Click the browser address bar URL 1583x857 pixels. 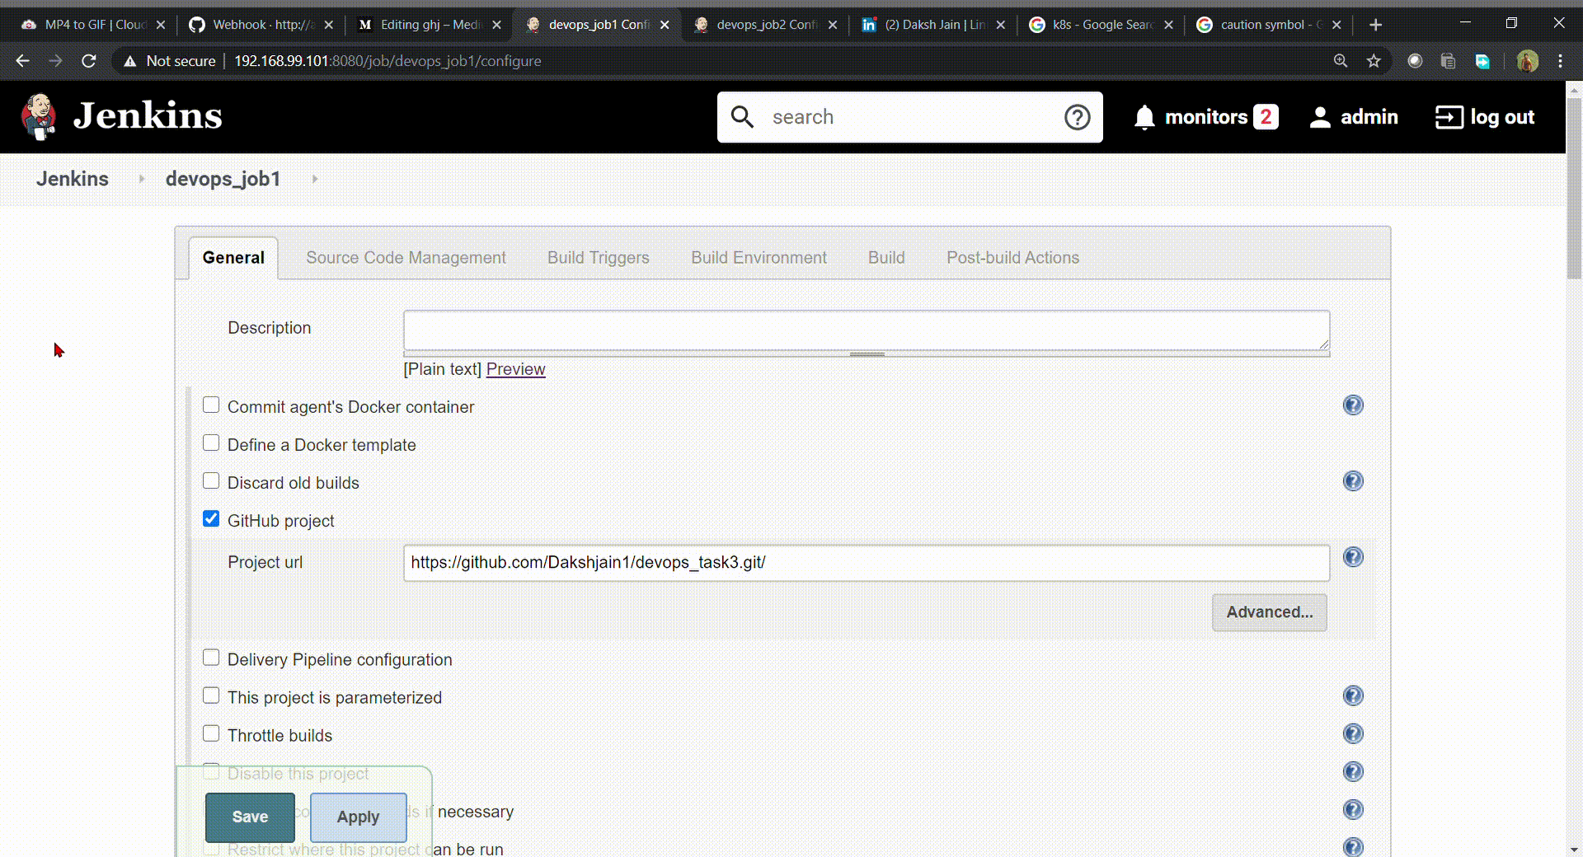click(x=388, y=61)
